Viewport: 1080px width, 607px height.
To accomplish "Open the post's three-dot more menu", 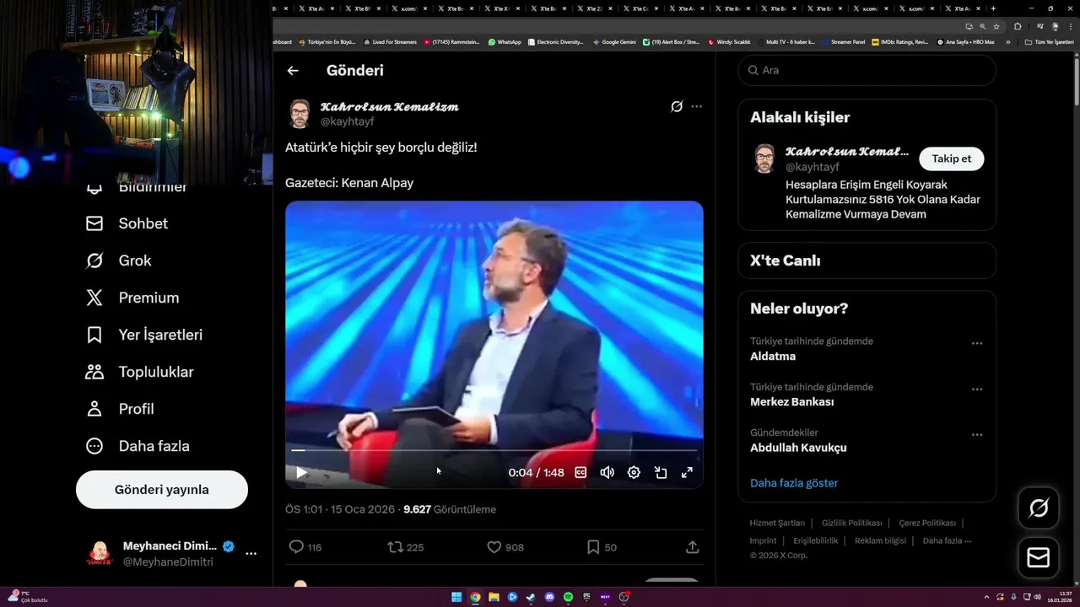I will [696, 106].
